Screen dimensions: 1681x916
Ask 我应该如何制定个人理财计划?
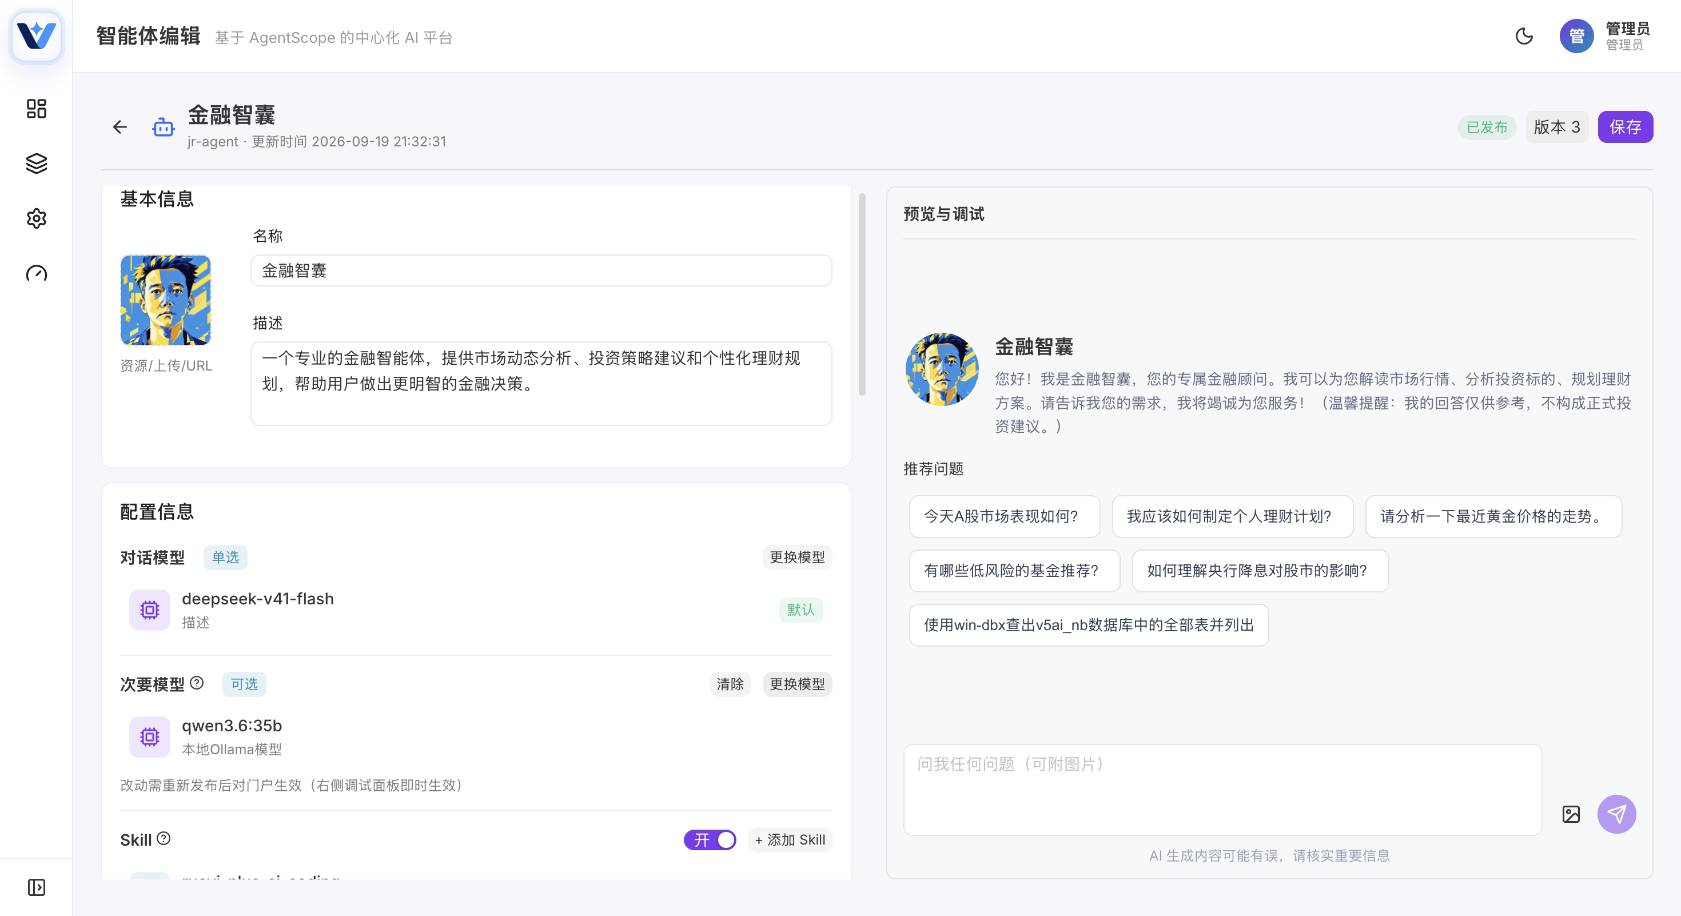click(x=1232, y=517)
